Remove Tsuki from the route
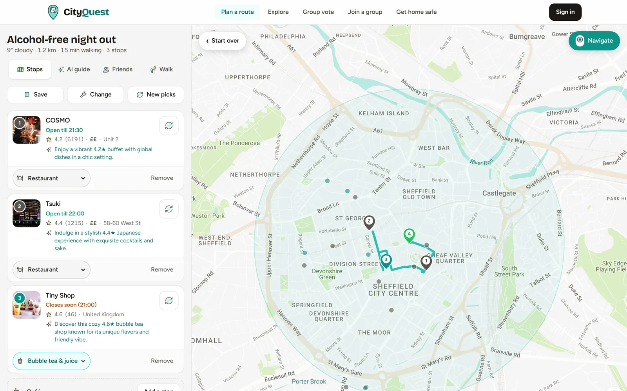Viewport: 627px width, 391px height. click(162, 270)
